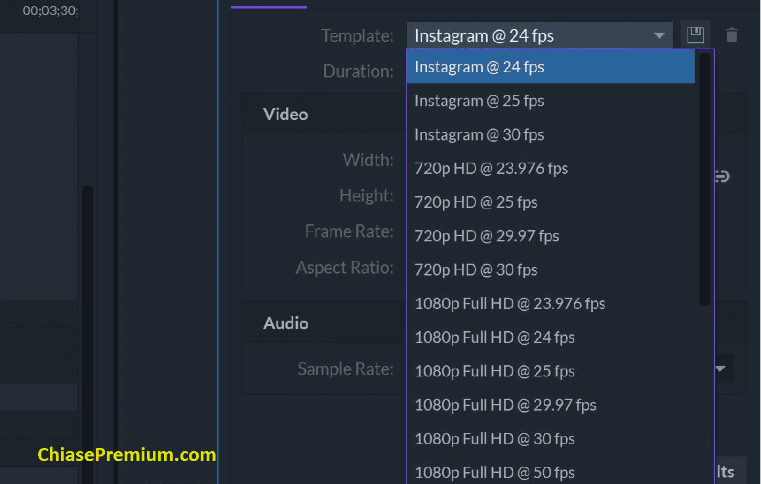The height and width of the screenshot is (484, 761).
Task: Click the Frame Rate label
Action: coord(349,232)
